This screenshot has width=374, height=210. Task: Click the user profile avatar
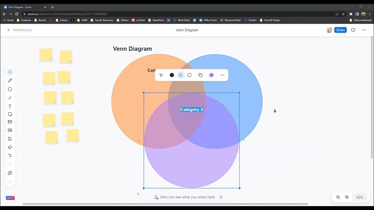329,30
